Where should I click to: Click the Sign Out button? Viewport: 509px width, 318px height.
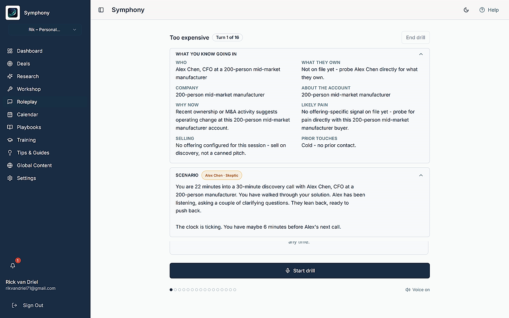tap(28, 305)
